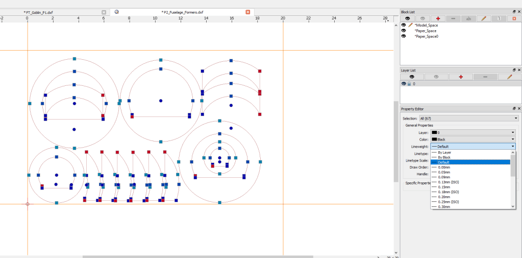
Task: Expand the Layer property dropdown
Action: [473, 132]
